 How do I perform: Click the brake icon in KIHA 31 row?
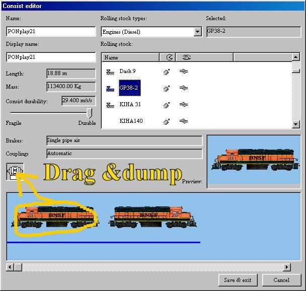(x=167, y=105)
